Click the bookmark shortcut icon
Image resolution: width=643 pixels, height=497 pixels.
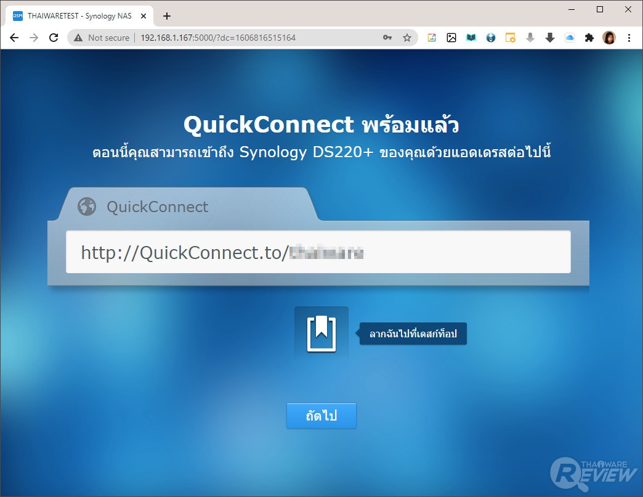click(x=321, y=333)
